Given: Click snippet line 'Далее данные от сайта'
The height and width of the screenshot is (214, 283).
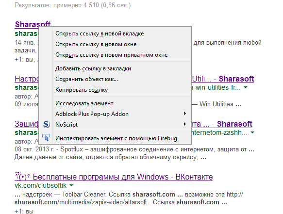Looking at the screenshot, I should click(49, 157).
